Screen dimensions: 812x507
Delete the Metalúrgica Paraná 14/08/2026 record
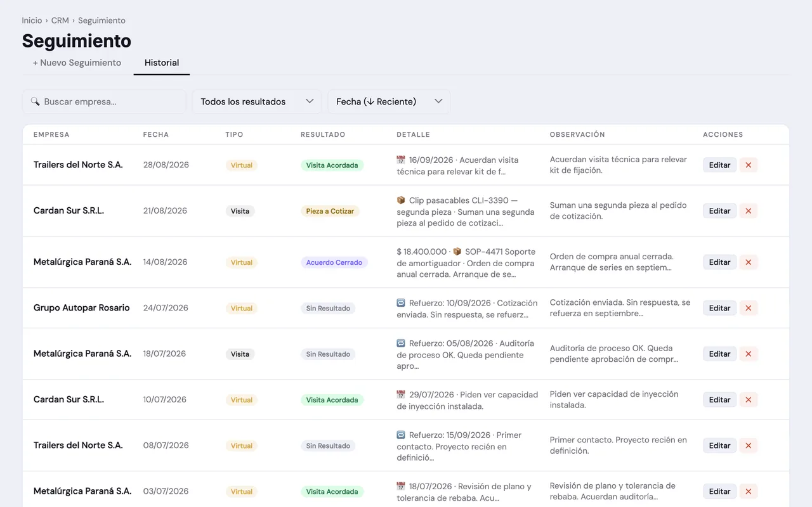(749, 262)
